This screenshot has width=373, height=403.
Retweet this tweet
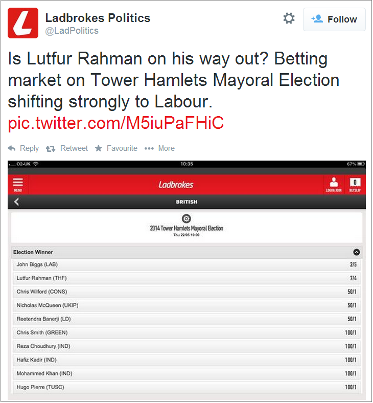pyautogui.click(x=67, y=148)
